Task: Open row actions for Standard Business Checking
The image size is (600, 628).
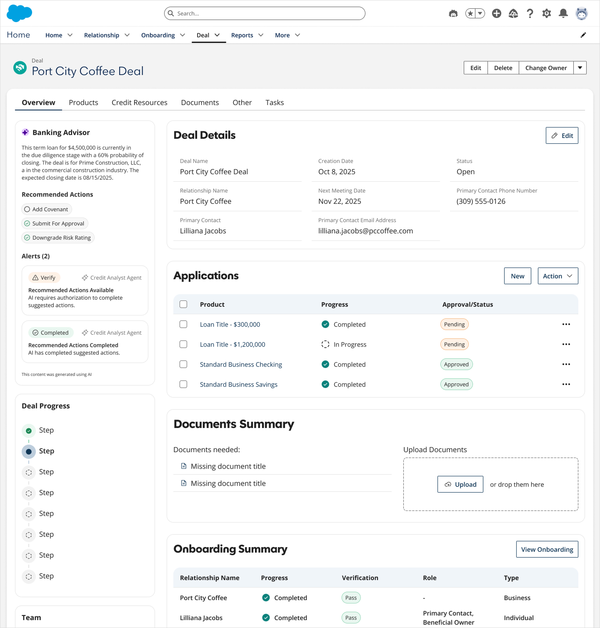Action: click(x=566, y=364)
